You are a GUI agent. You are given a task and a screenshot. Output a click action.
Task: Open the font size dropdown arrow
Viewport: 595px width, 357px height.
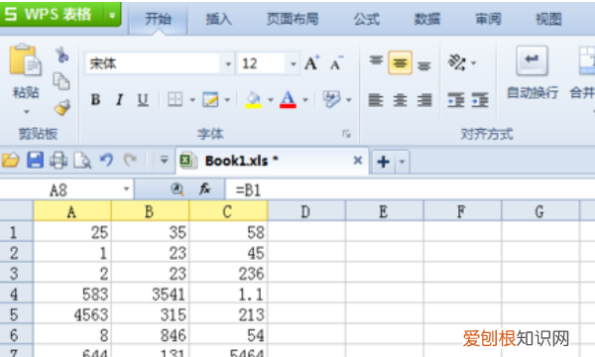pyautogui.click(x=293, y=63)
